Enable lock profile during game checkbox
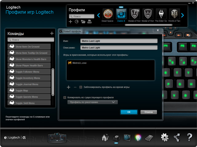 click(81, 87)
